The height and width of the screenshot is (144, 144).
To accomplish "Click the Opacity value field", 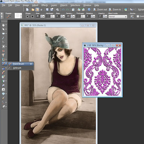I will coord(100,16).
